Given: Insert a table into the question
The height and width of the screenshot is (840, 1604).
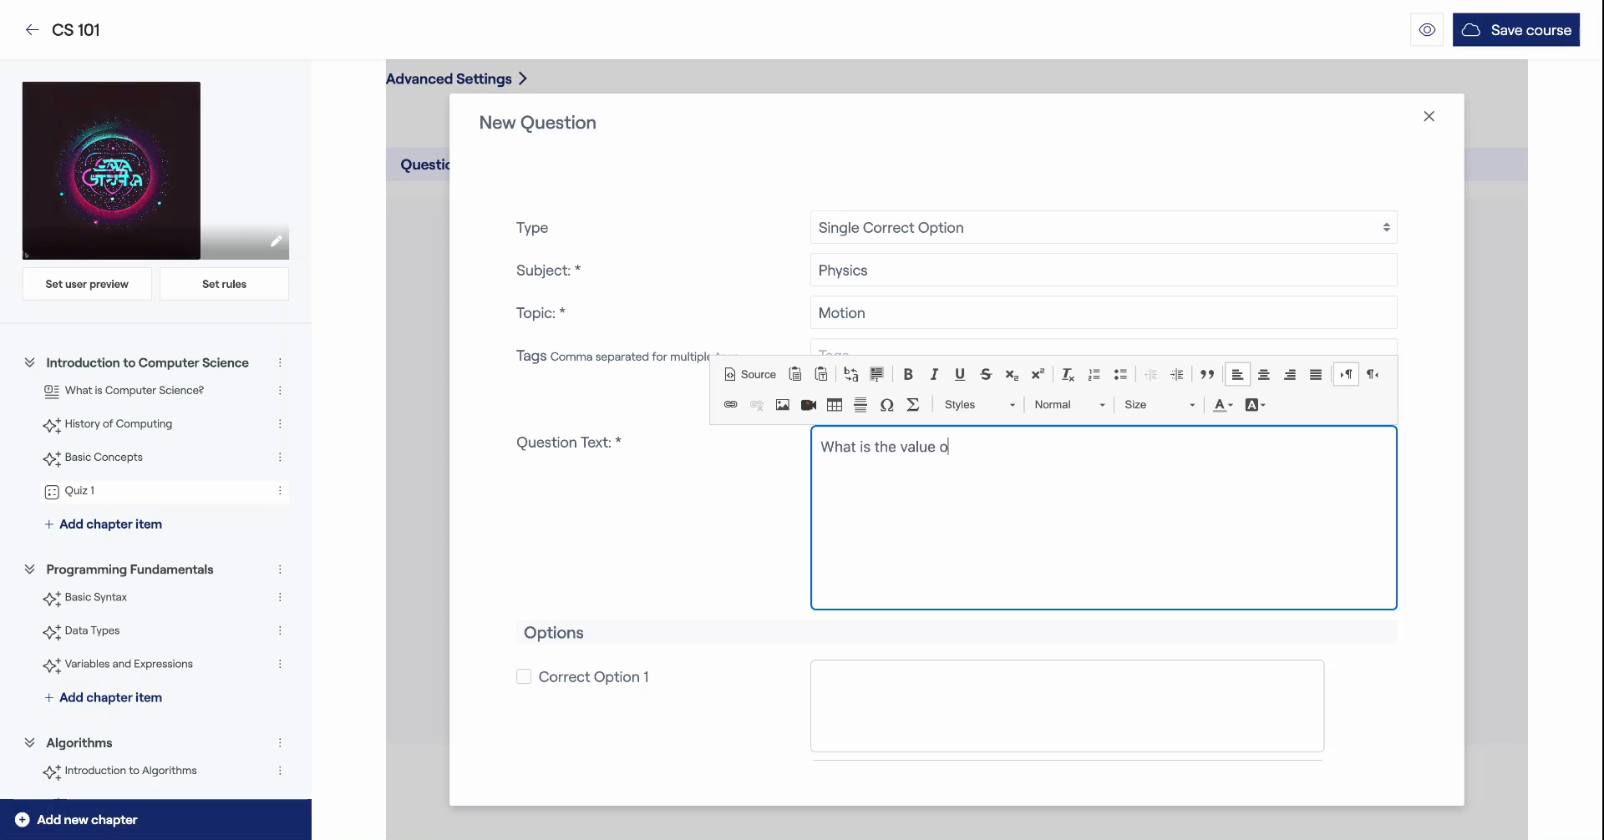Looking at the screenshot, I should point(834,405).
